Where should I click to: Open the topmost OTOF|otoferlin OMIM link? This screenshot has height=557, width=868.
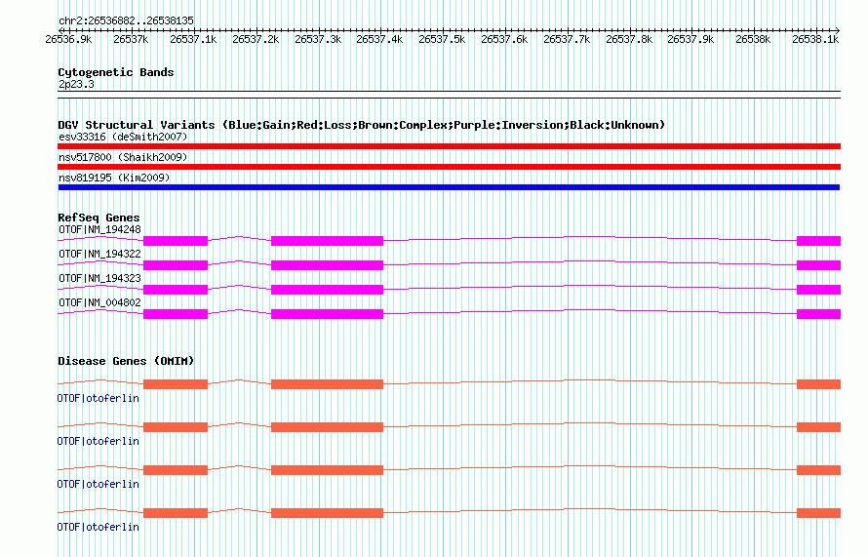click(98, 399)
